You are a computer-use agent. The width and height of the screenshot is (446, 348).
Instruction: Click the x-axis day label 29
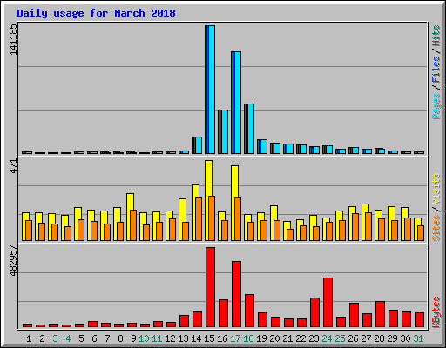392,338
